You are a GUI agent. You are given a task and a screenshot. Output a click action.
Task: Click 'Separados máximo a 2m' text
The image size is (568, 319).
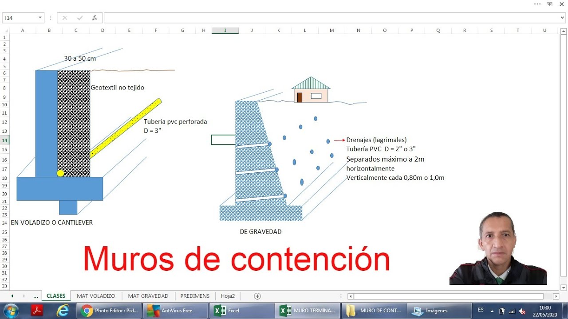[x=385, y=159]
